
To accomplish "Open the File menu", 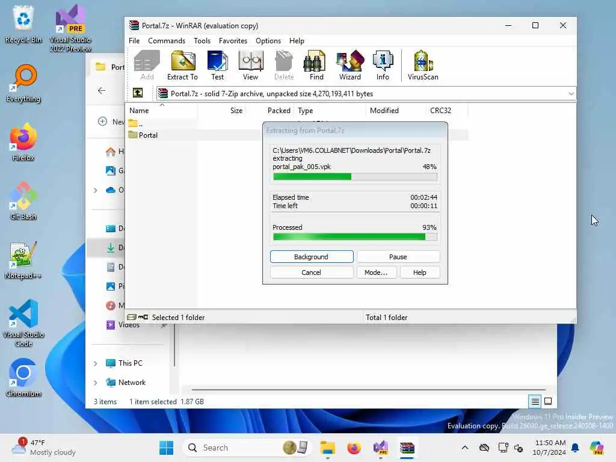I will coord(134,41).
